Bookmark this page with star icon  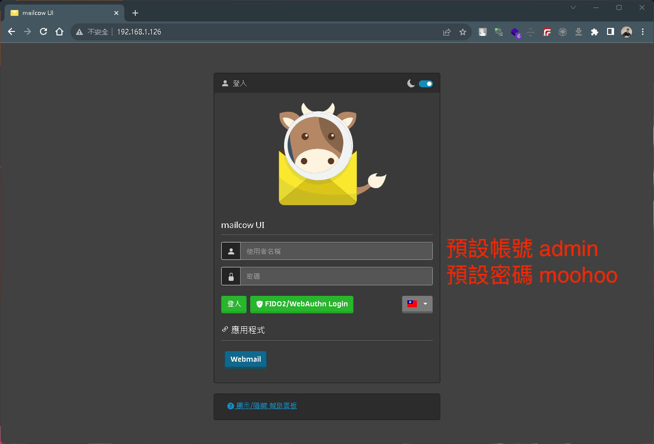(x=463, y=32)
